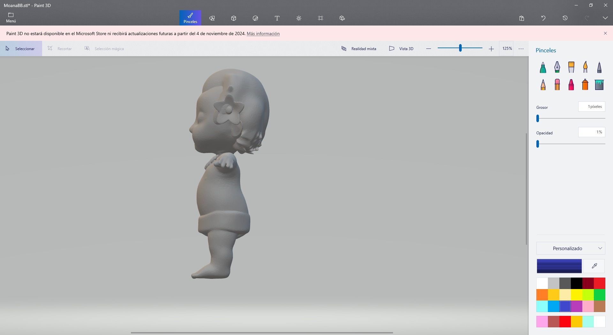Screen dimensions: 613x335
Task: Open the three-dots more options menu
Action: click(x=521, y=48)
